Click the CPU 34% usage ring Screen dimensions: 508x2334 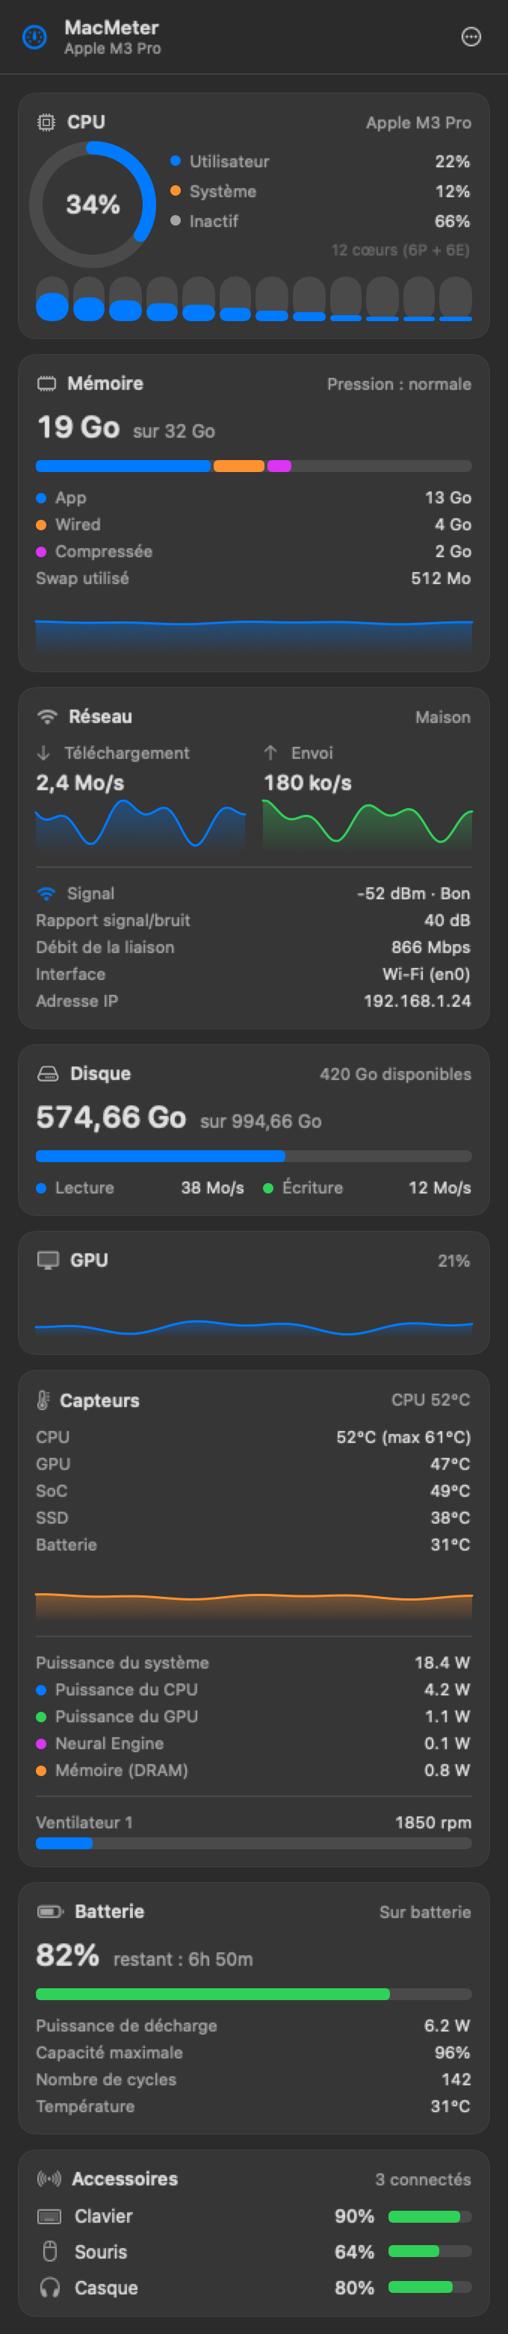[93, 204]
